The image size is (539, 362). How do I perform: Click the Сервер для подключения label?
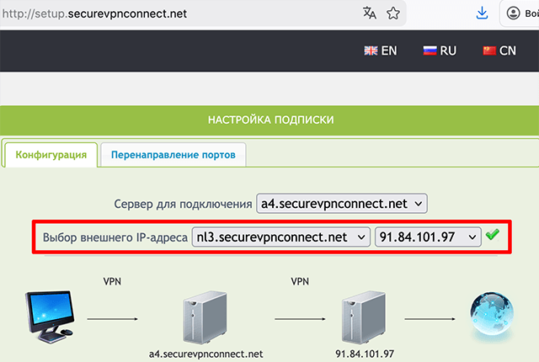[x=184, y=204]
